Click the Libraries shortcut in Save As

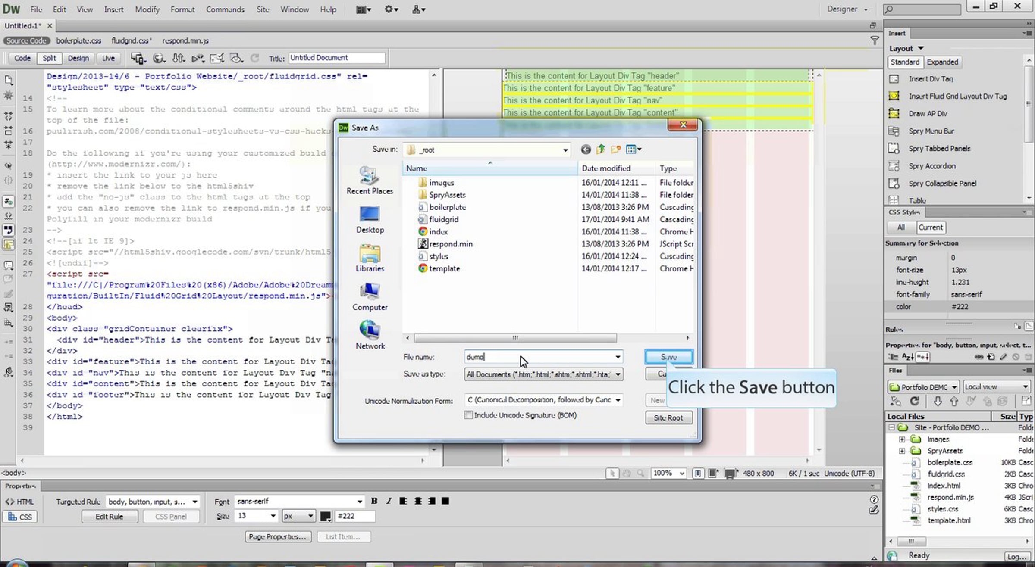tap(370, 259)
